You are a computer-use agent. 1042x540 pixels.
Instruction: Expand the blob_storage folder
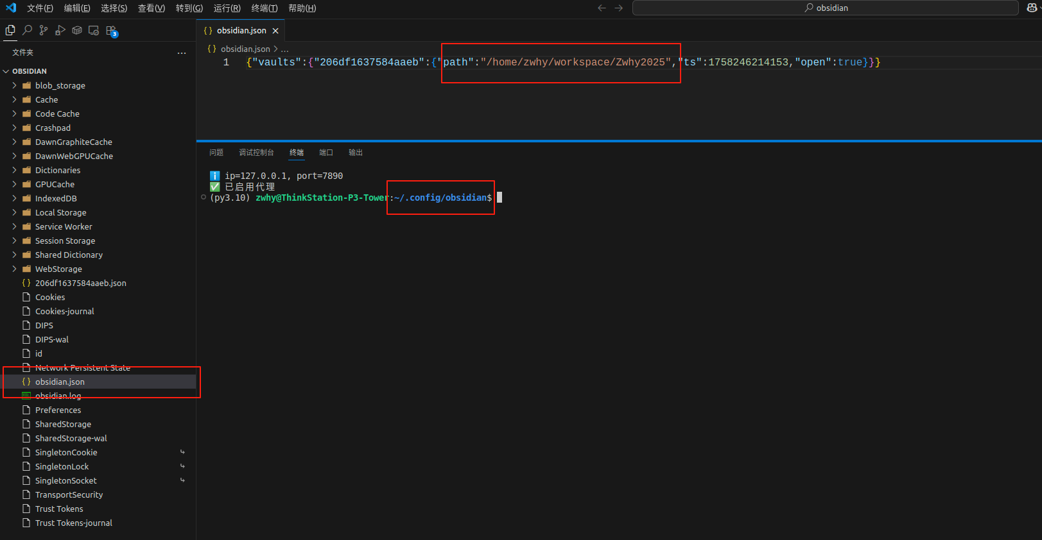[x=60, y=85]
